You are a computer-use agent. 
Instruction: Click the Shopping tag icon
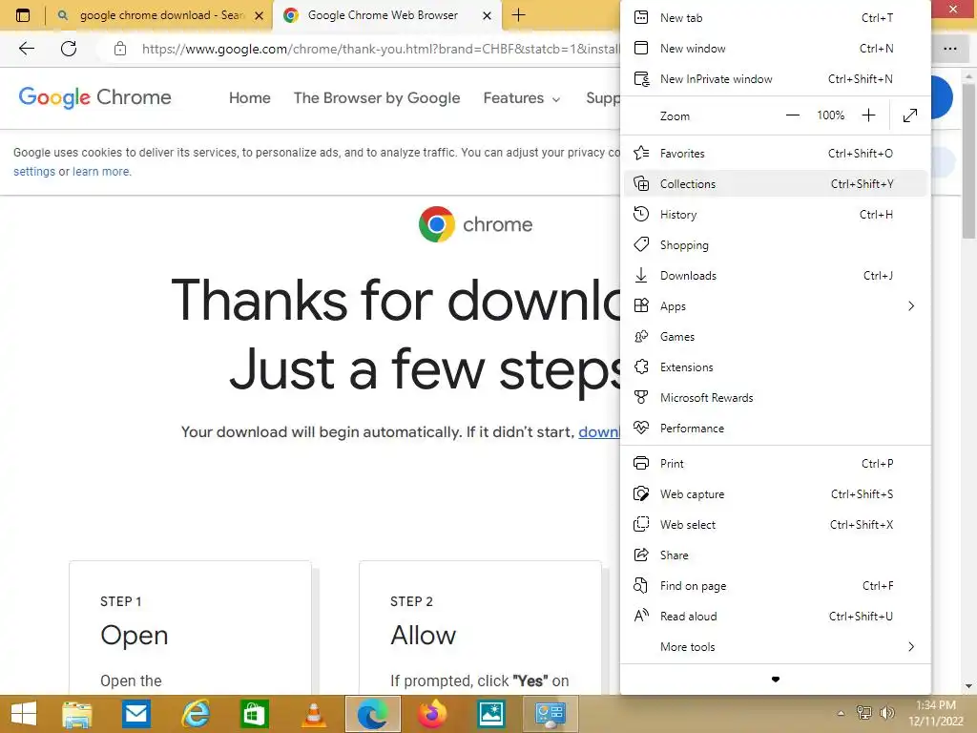[641, 244]
